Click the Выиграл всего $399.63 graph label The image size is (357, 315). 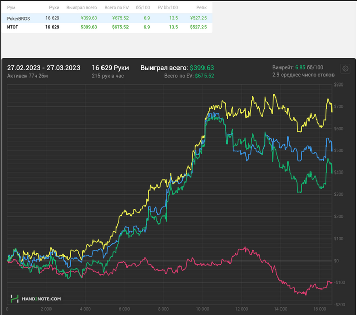coord(177,68)
